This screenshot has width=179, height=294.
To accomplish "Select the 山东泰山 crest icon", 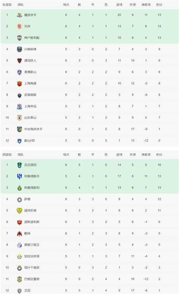I will [19, 118].
